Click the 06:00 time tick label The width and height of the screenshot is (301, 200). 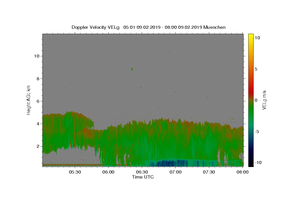pos(108,172)
